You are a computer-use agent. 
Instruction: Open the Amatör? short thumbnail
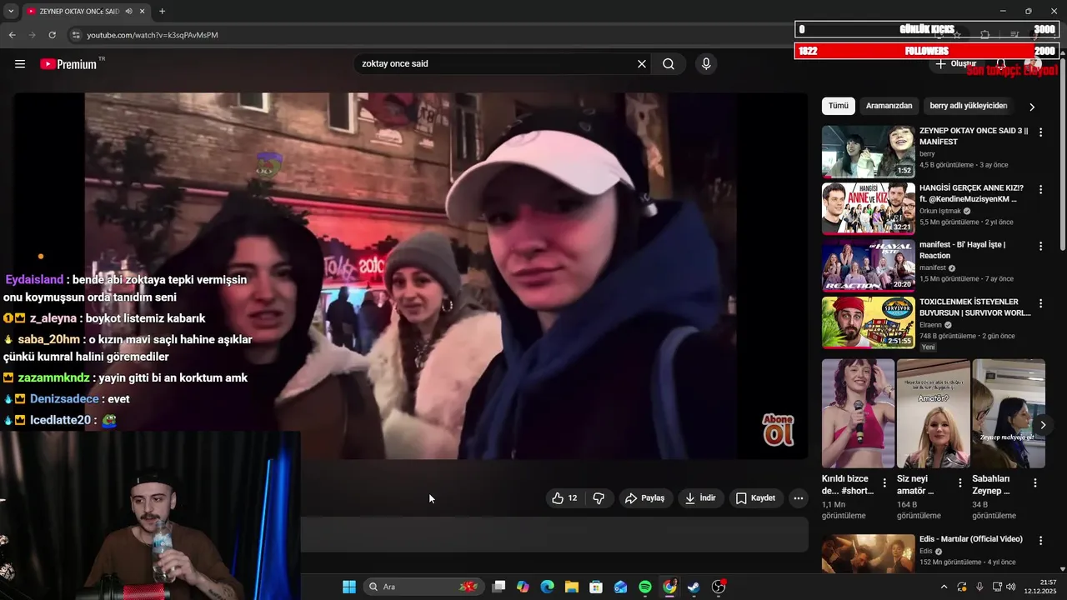(934, 413)
